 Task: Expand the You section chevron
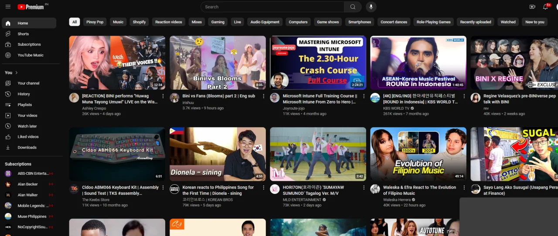coord(17,73)
